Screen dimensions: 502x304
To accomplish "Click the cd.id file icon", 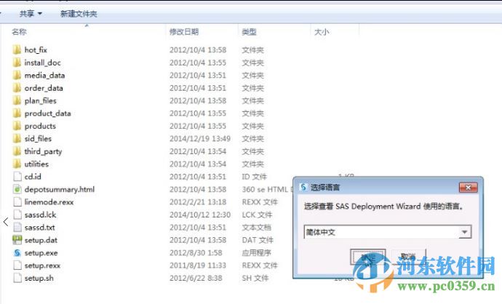I will pos(17,177).
